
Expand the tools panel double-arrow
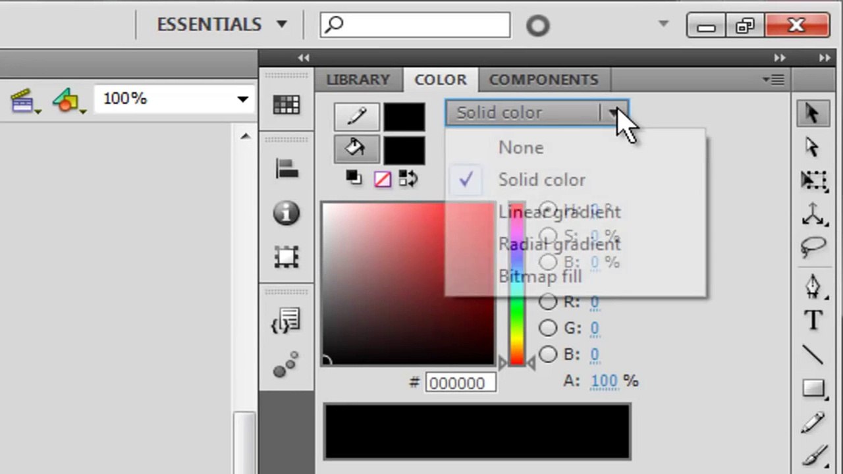[x=825, y=58]
